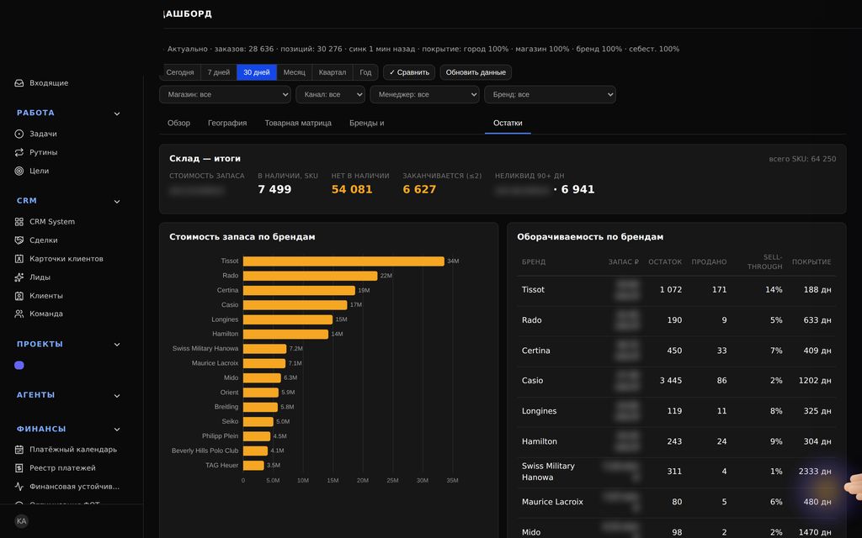Viewport: 862px width, 538px height.
Task: Click the Обновить данные button
Action: [476, 72]
